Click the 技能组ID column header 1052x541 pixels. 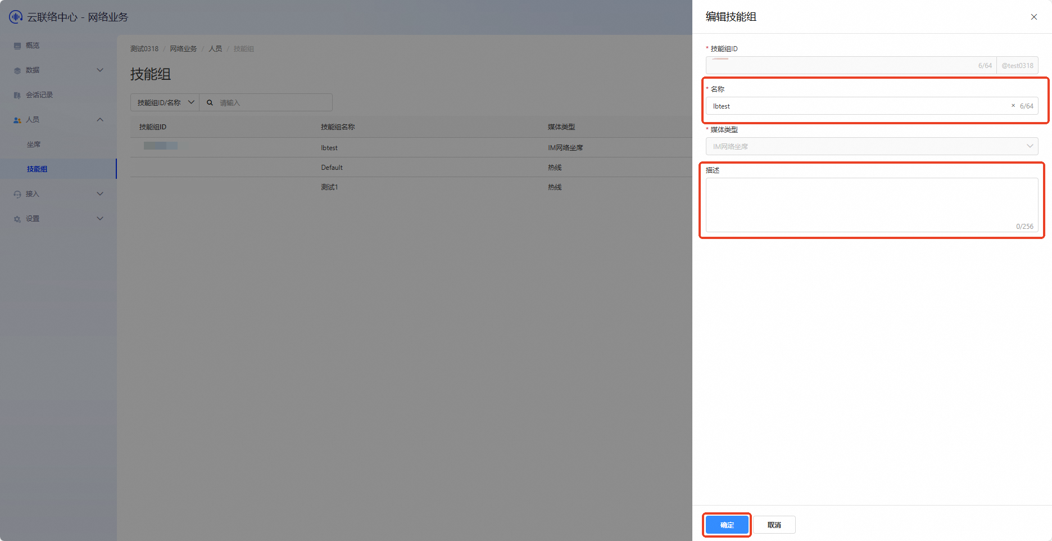(x=153, y=127)
